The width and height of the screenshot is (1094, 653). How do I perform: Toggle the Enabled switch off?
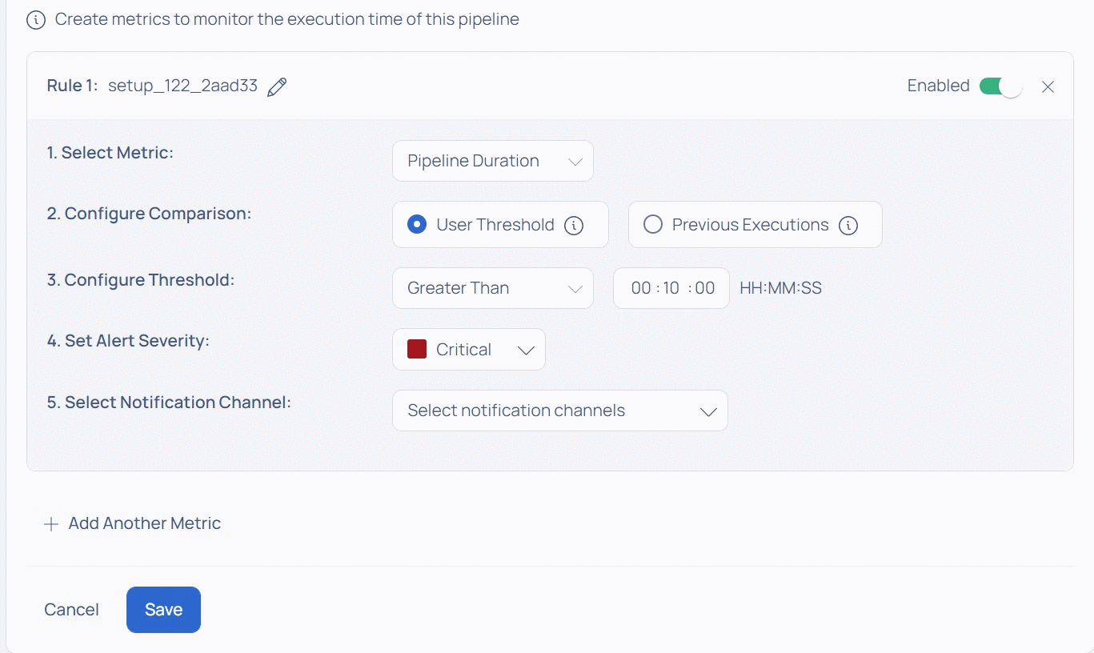(x=1000, y=86)
